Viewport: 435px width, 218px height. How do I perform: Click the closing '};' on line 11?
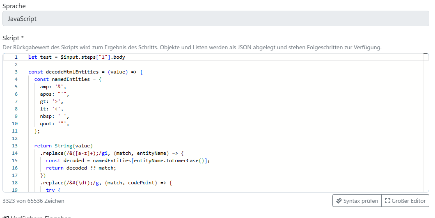[x=37, y=131]
